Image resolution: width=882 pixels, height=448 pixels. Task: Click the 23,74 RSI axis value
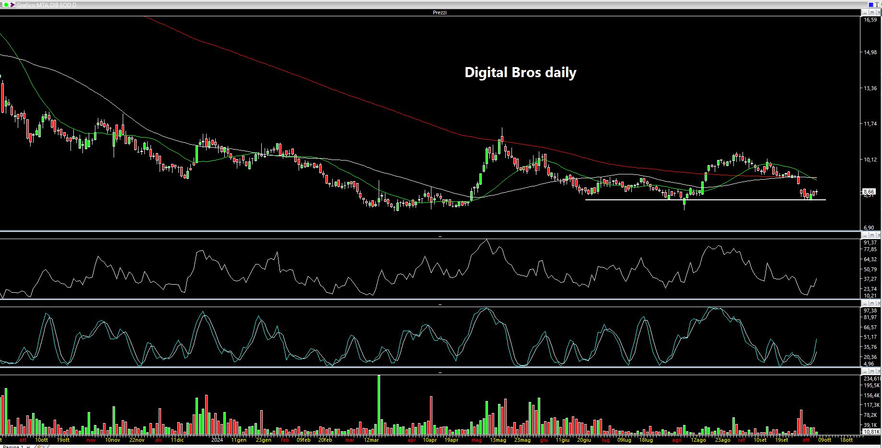tap(870, 289)
